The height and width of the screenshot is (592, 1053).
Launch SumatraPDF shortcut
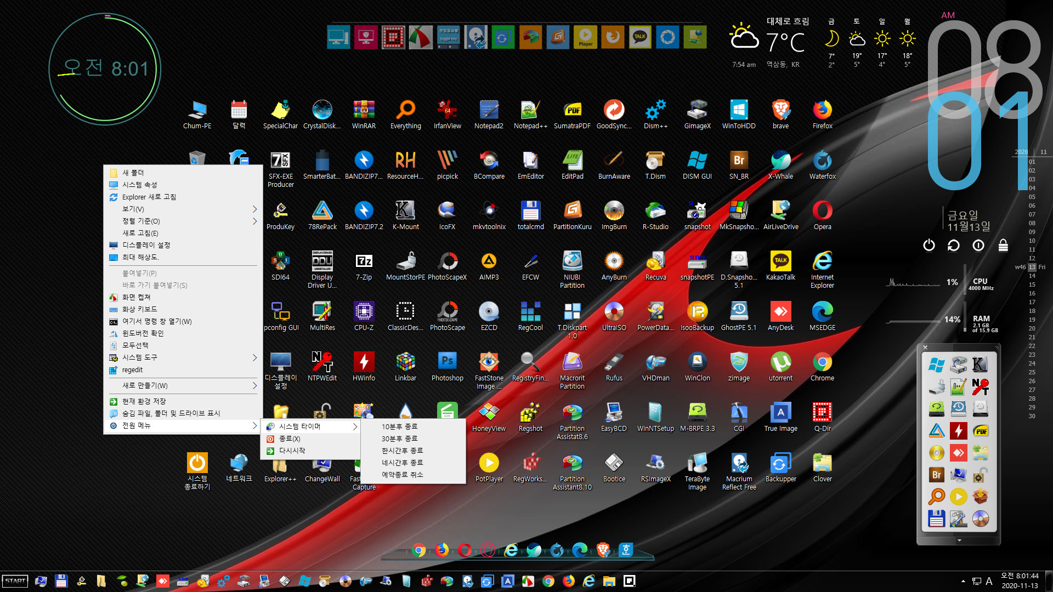[x=572, y=115]
